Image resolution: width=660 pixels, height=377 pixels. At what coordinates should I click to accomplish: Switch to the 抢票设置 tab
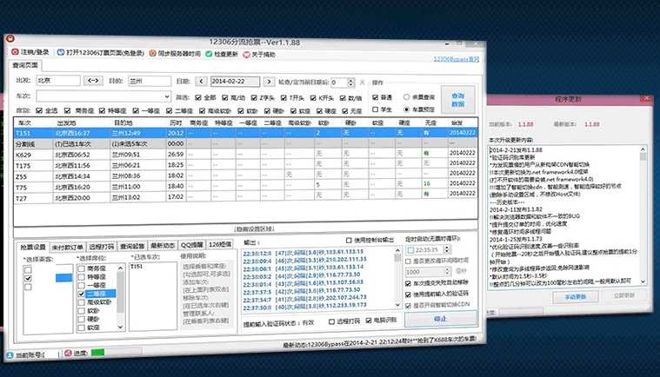point(33,247)
